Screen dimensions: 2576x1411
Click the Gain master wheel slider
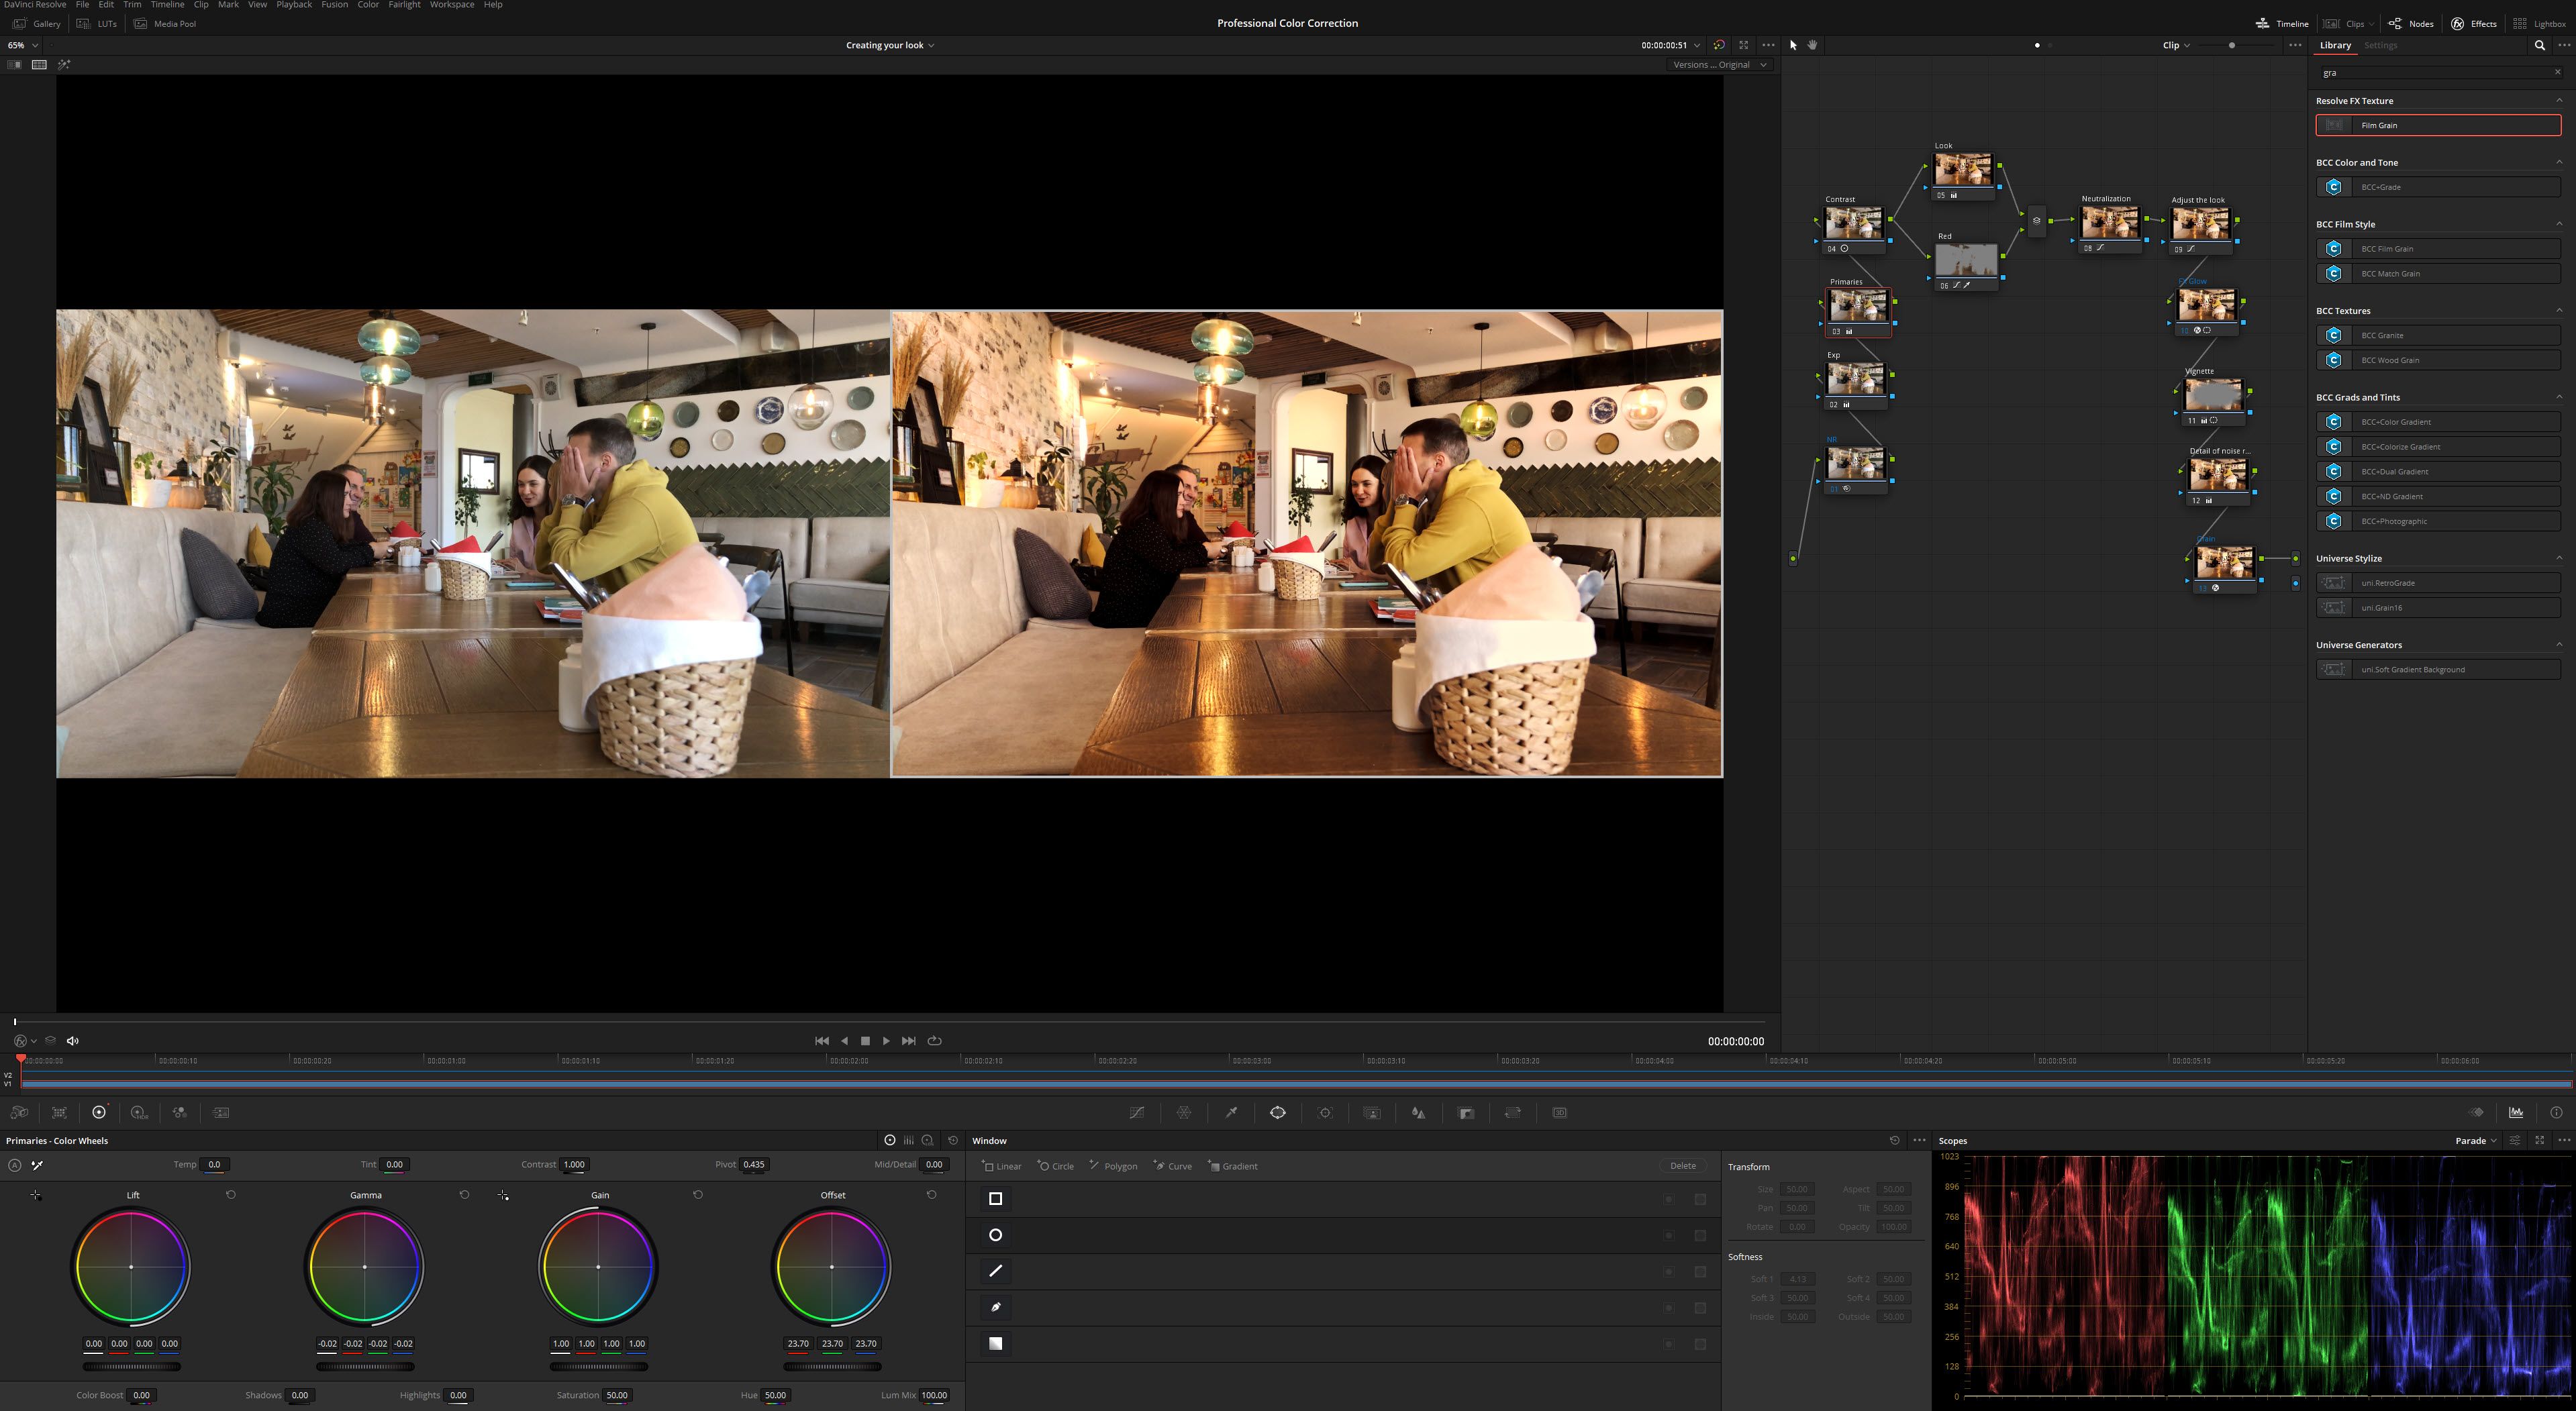point(598,1366)
